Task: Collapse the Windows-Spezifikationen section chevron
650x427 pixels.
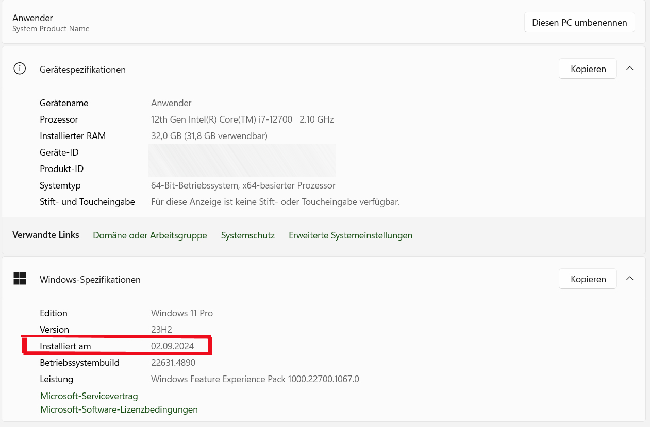Action: click(x=629, y=279)
